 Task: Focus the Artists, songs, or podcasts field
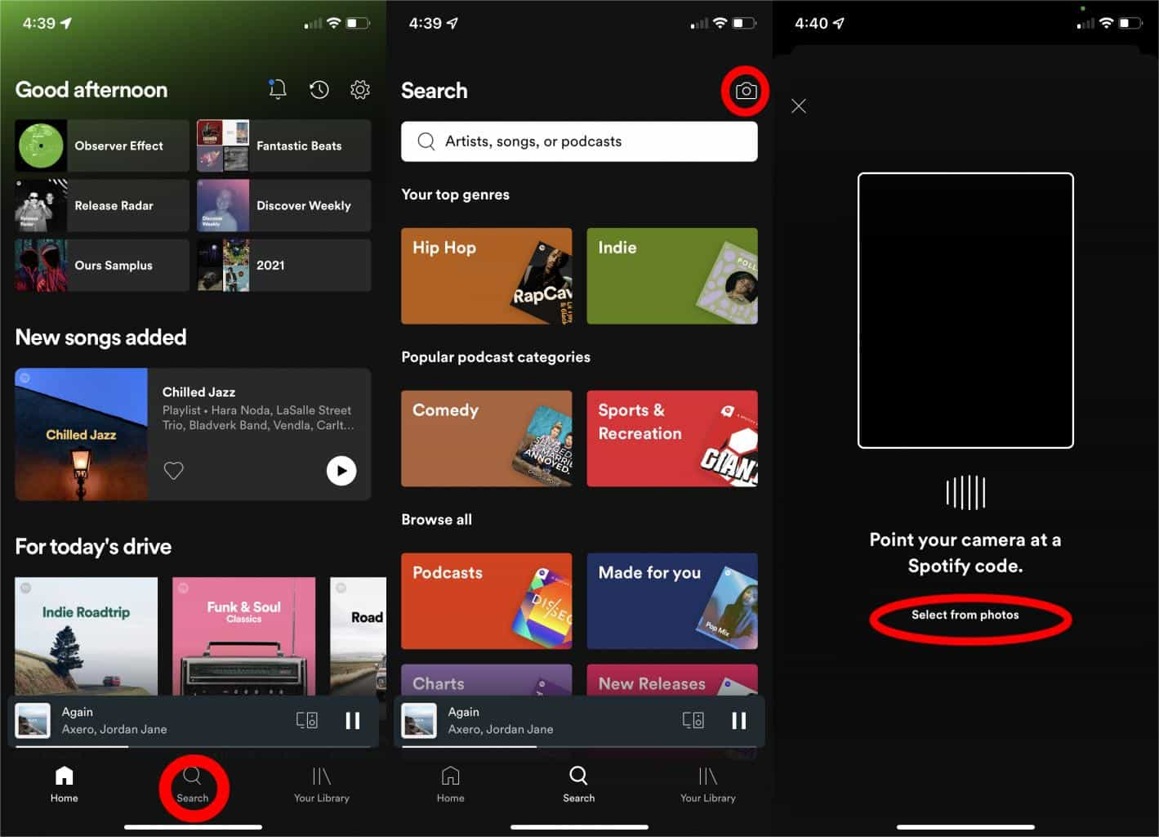point(579,141)
